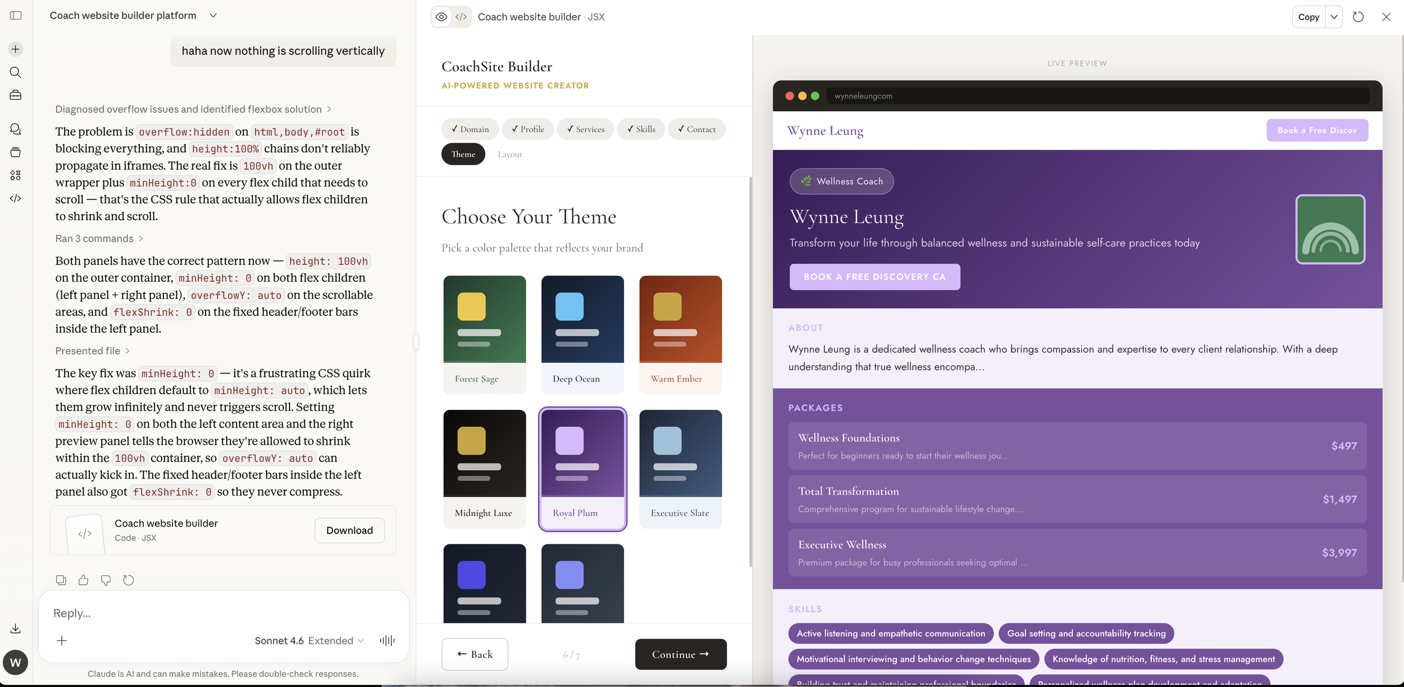1404x687 pixels.
Task: Open search from the left sidebar
Action: point(16,72)
